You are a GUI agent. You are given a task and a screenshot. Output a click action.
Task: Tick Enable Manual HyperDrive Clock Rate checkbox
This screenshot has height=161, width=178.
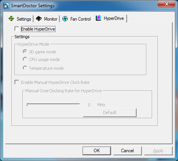tap(17, 82)
